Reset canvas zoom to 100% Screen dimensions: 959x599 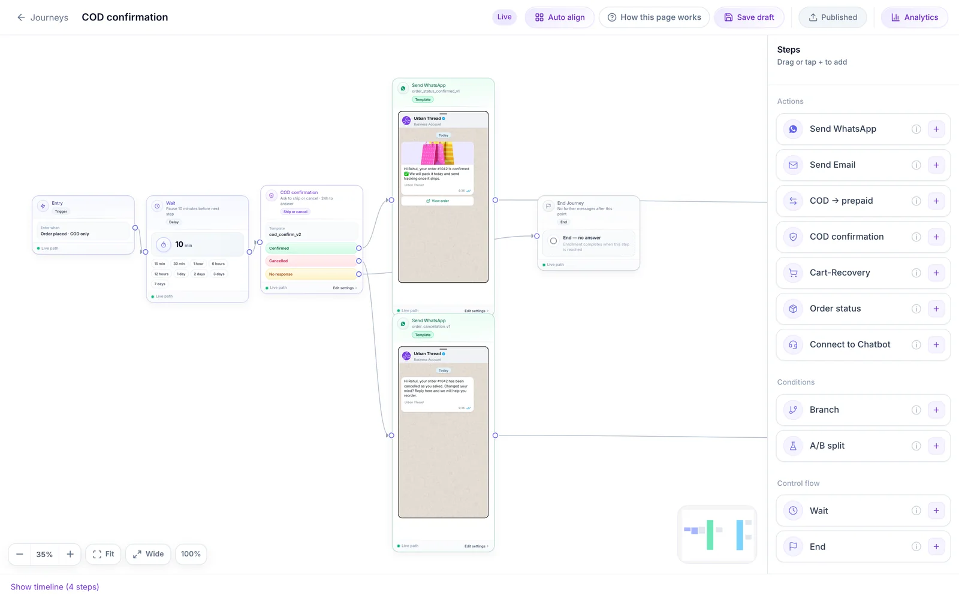click(x=191, y=554)
